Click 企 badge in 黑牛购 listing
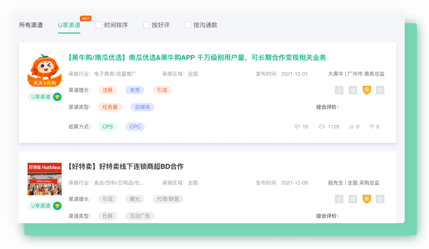Image resolution: width=429 pixels, height=249 pixels. tap(339, 90)
